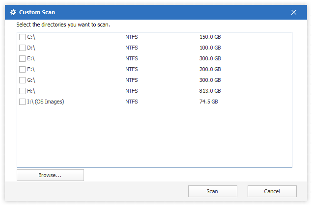Select the D:\ drive label
The image size is (312, 206).
[31, 48]
